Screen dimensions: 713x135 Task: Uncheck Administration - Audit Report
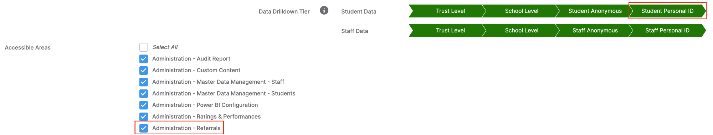click(144, 59)
